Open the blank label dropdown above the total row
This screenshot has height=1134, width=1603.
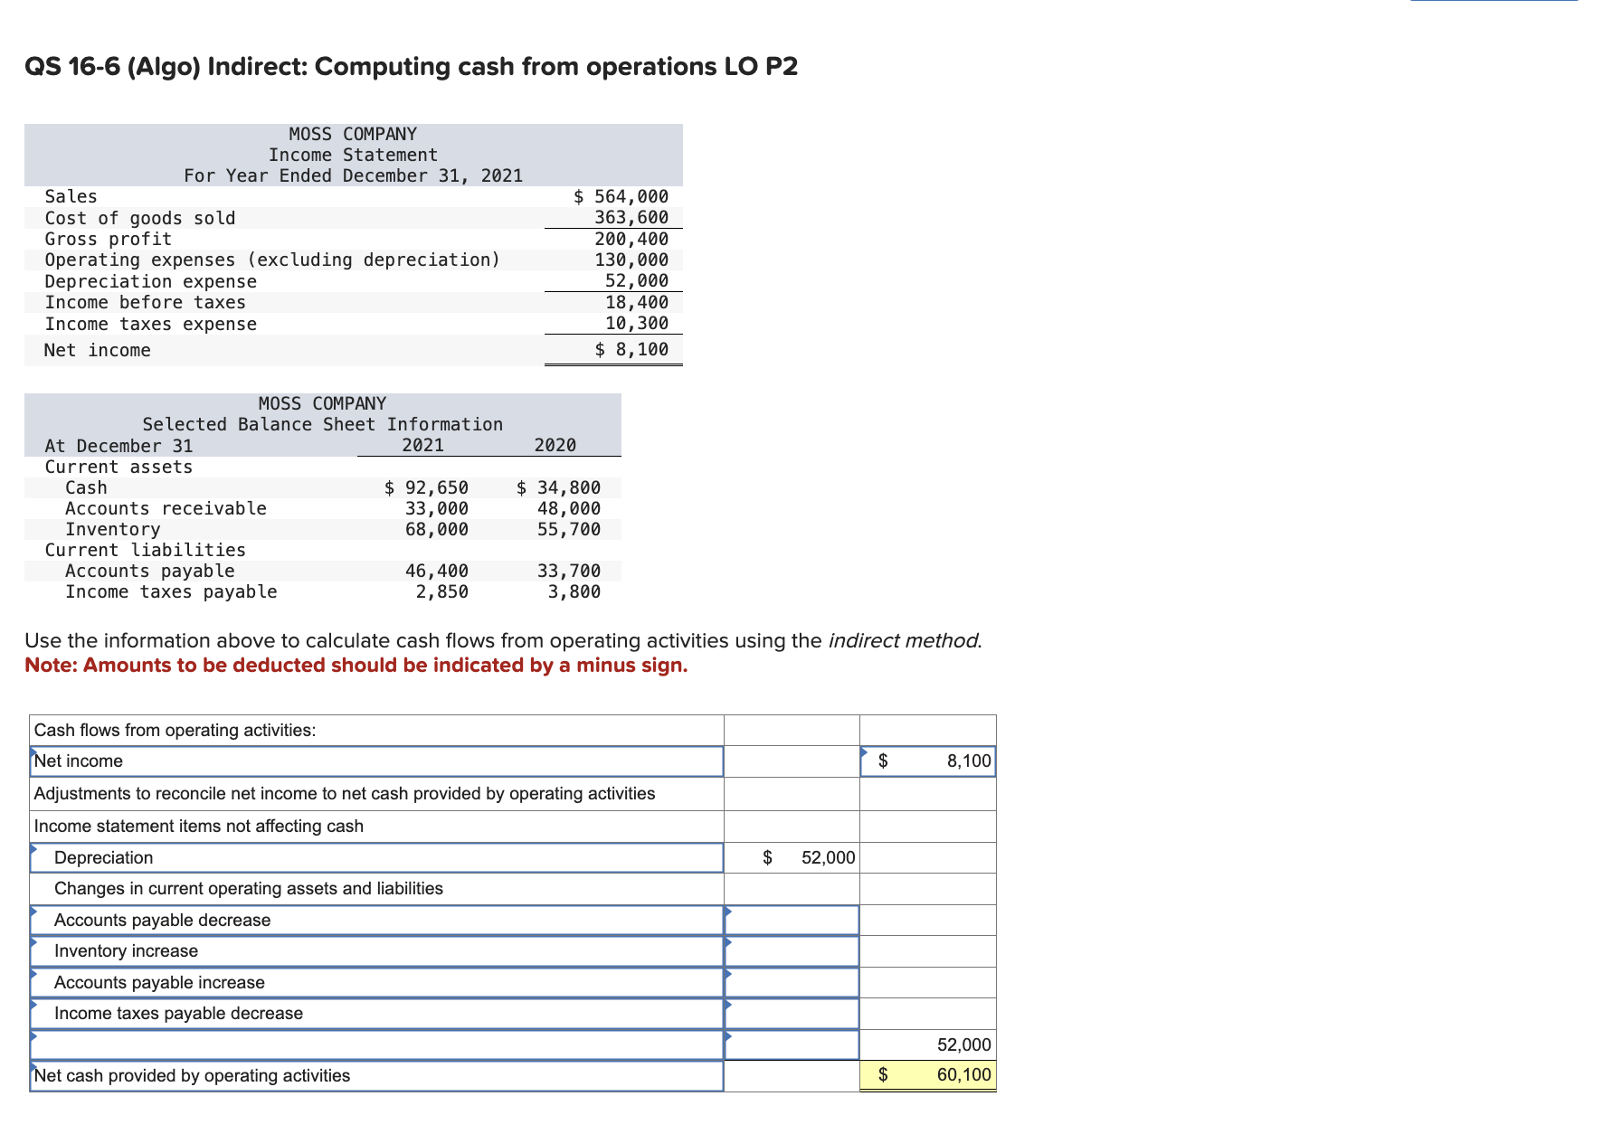(375, 1044)
